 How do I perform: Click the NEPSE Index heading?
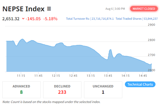(23, 9)
